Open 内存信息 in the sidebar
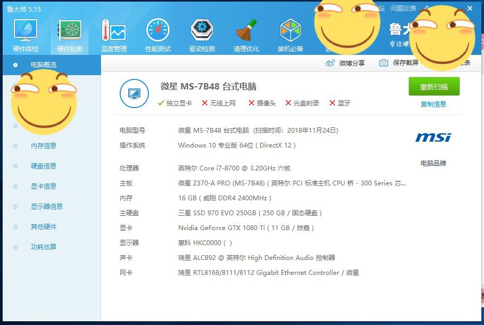Viewport: 484px width, 325px height. click(44, 145)
